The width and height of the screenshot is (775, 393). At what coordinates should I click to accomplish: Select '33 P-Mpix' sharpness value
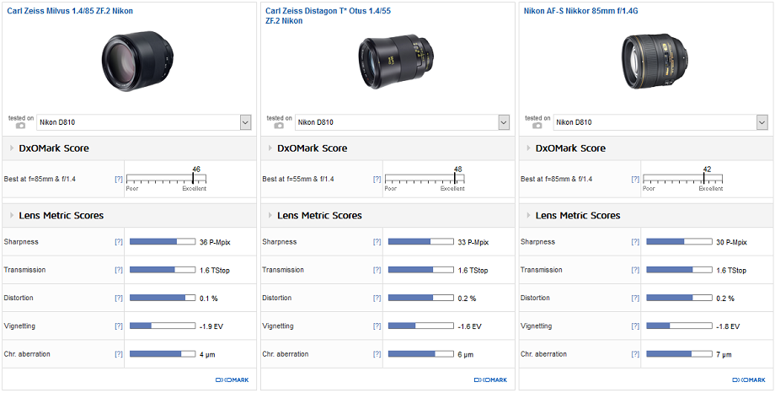click(473, 243)
